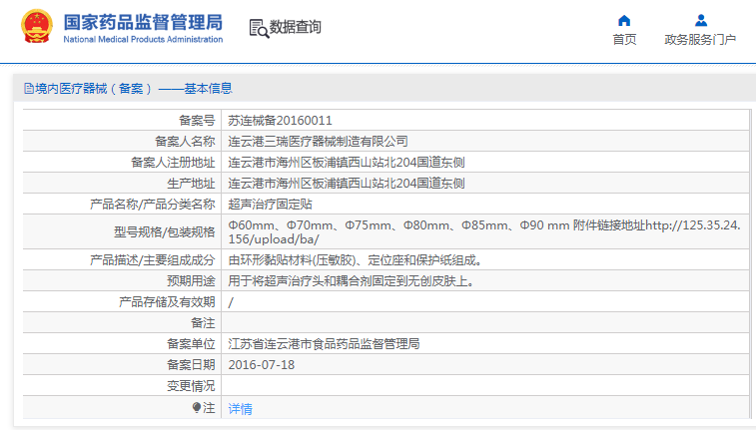Click the 生产地址 address value
Image resolution: width=756 pixels, height=430 pixels.
coord(347,184)
